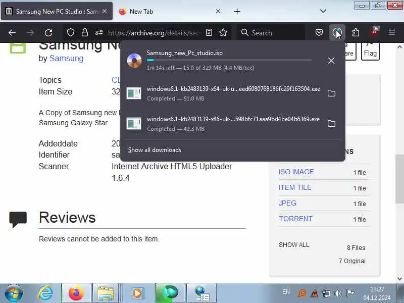Image resolution: width=404 pixels, height=303 pixels.
Task: Bookmark this page with the star icon
Action: pyautogui.click(x=223, y=32)
